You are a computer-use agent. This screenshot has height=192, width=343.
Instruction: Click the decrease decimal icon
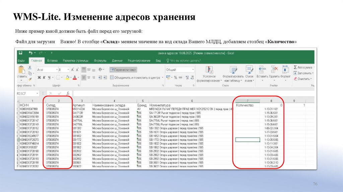192,78
